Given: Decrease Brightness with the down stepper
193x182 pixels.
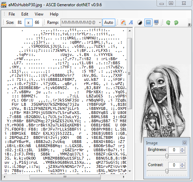Looking at the screenshot, I should 182,152.
